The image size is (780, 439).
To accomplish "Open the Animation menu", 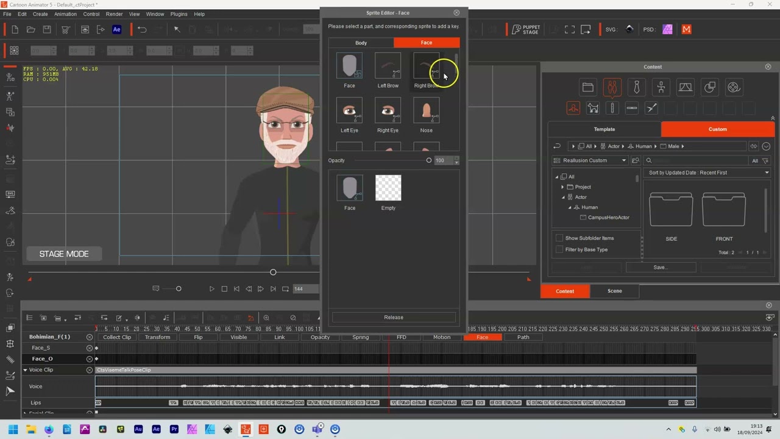I will [x=65, y=14].
